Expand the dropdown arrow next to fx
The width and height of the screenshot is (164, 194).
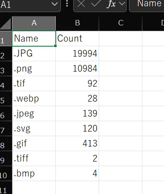click(122, 4)
